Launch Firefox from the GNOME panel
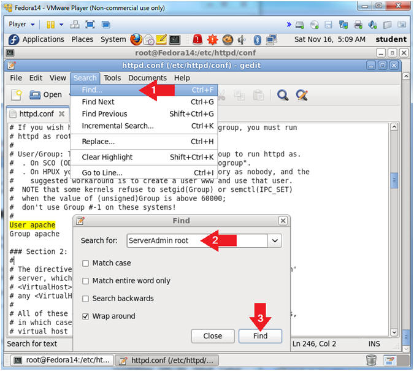This screenshot has height=371, width=414. (136, 39)
